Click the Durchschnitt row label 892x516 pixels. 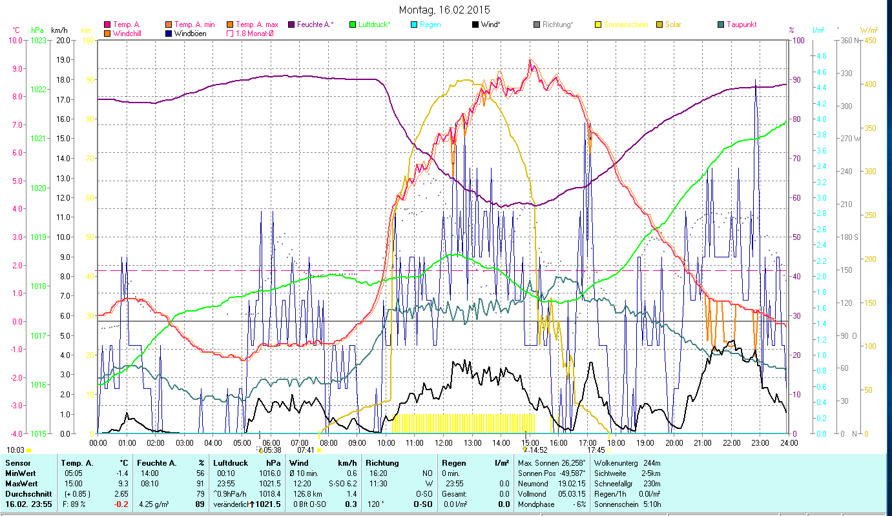click(28, 493)
